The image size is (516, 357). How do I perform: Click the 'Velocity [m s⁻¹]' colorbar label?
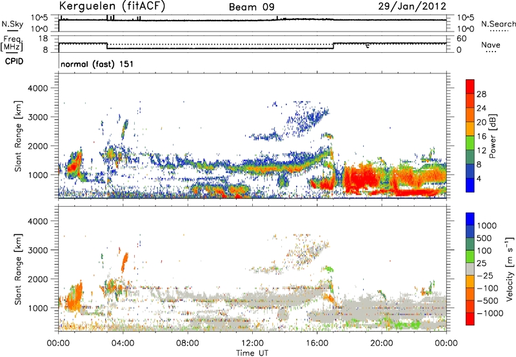pos(510,269)
